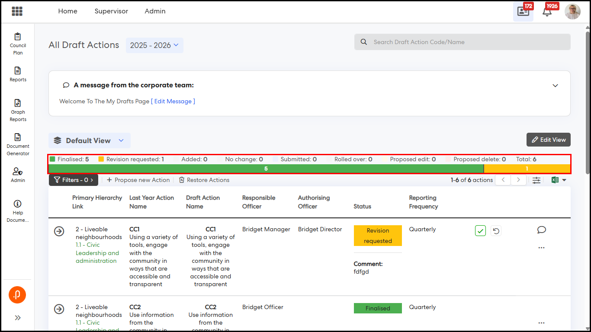Click the undo arrow icon for CC1
591x332 pixels.
coord(496,231)
